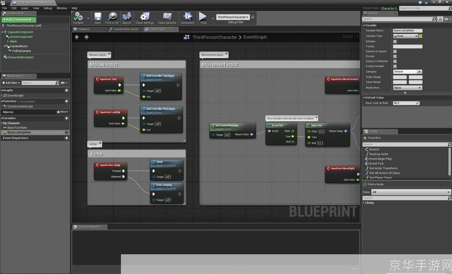
Task: Click the ThirdPersonCharacter breadcrumb link
Action: (215, 37)
